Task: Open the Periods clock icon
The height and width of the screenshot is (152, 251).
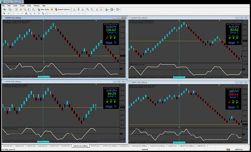Action: 112,10
